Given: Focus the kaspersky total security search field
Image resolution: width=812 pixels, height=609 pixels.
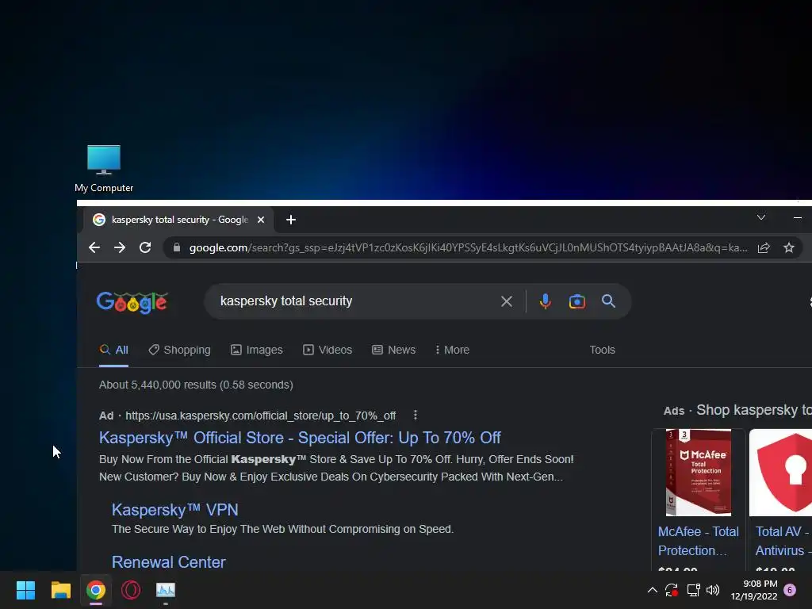Looking at the screenshot, I should point(352,301).
